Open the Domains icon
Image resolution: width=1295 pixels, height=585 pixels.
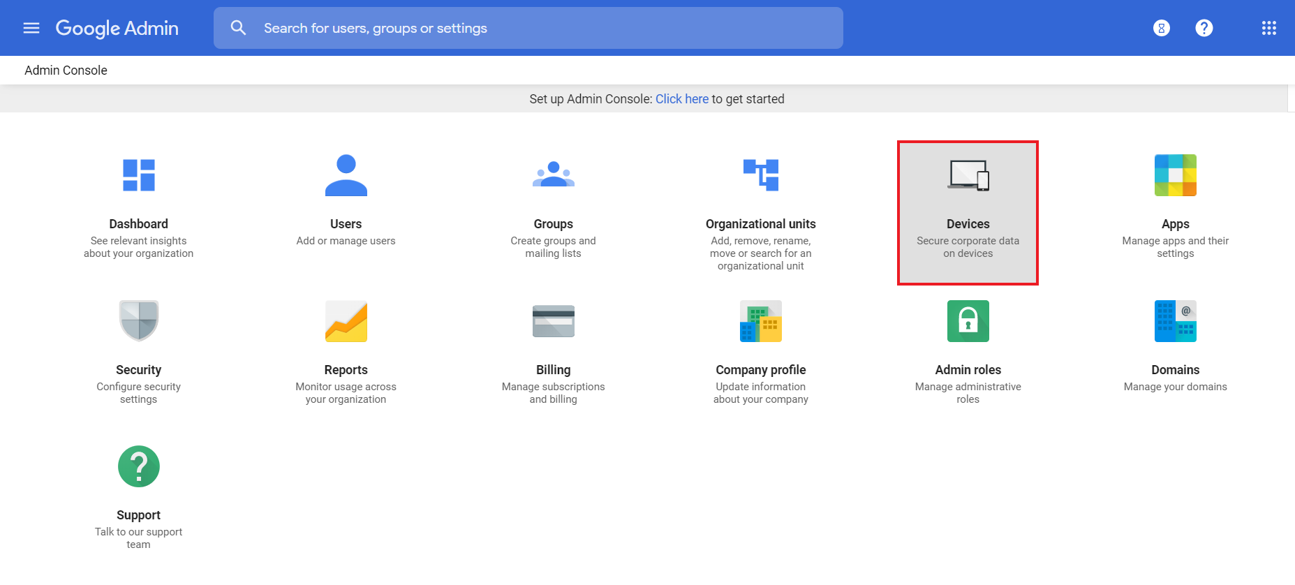coord(1175,320)
